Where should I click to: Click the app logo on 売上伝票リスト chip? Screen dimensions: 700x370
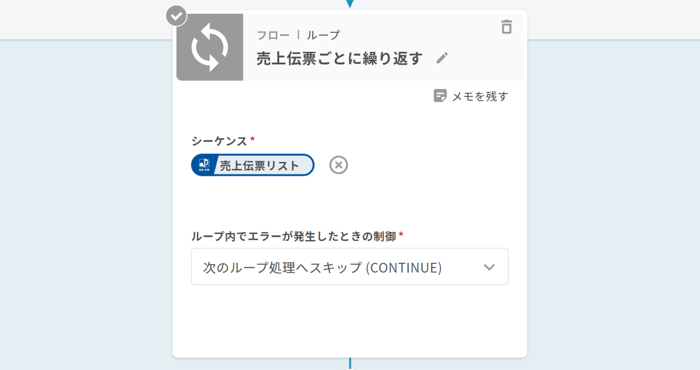[204, 165]
